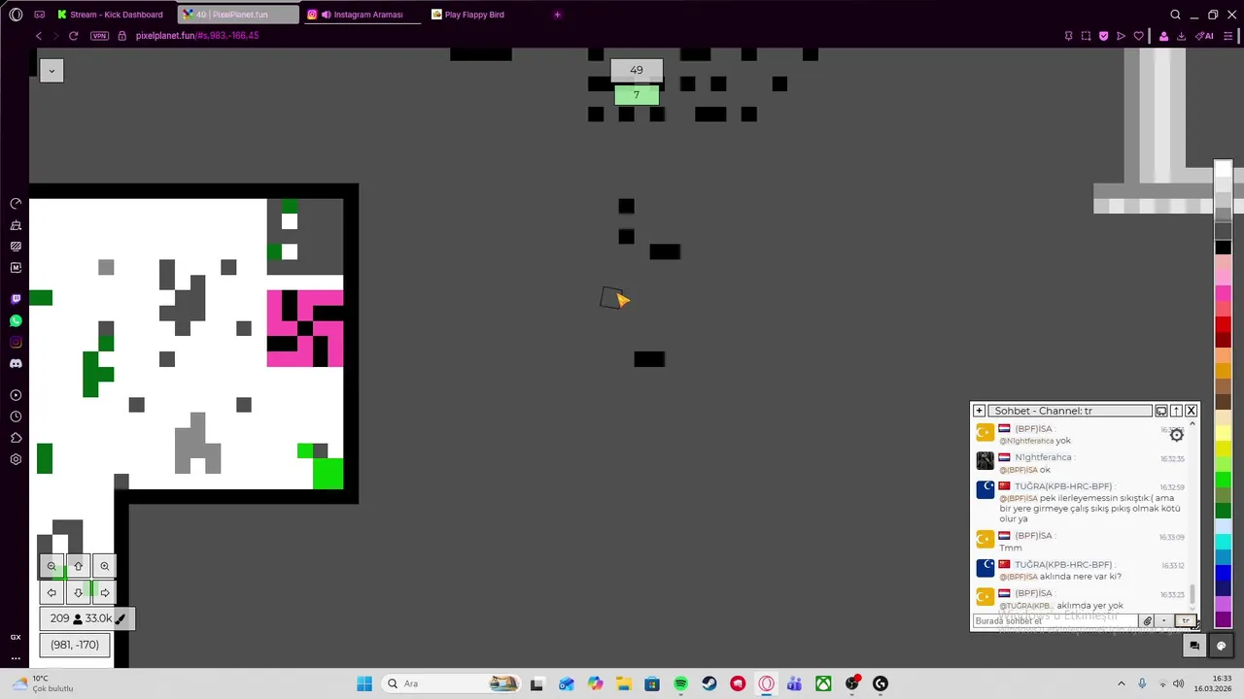Open browser search from the tab bar
Image resolution: width=1244 pixels, height=699 pixels.
tap(1175, 15)
